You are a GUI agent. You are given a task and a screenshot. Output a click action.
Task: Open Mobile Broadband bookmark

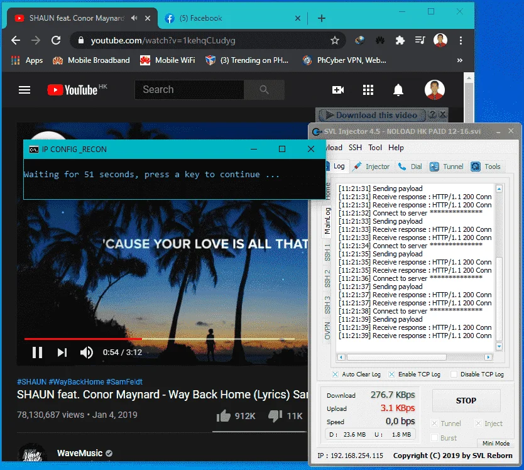[91, 60]
